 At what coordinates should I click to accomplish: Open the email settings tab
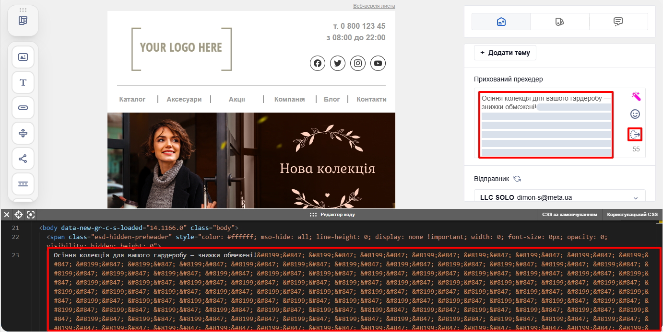point(501,22)
